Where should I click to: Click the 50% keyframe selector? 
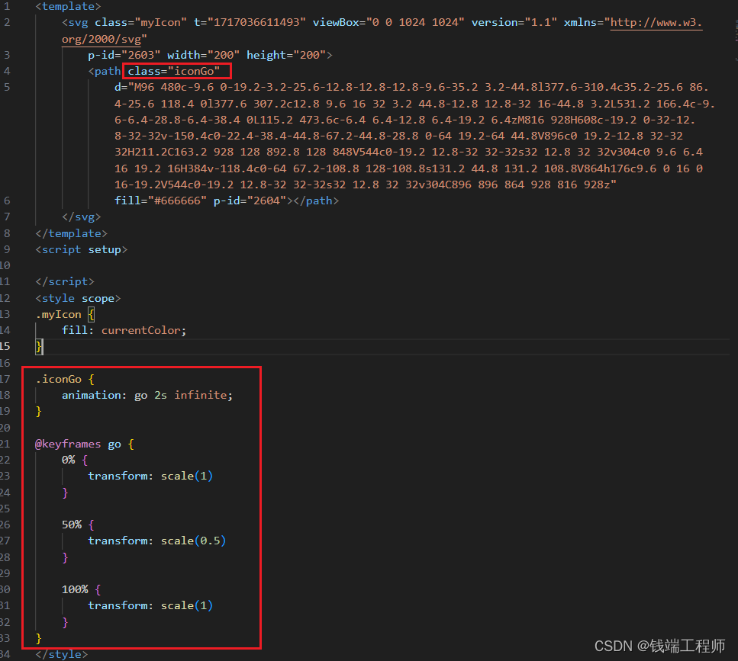pos(72,525)
